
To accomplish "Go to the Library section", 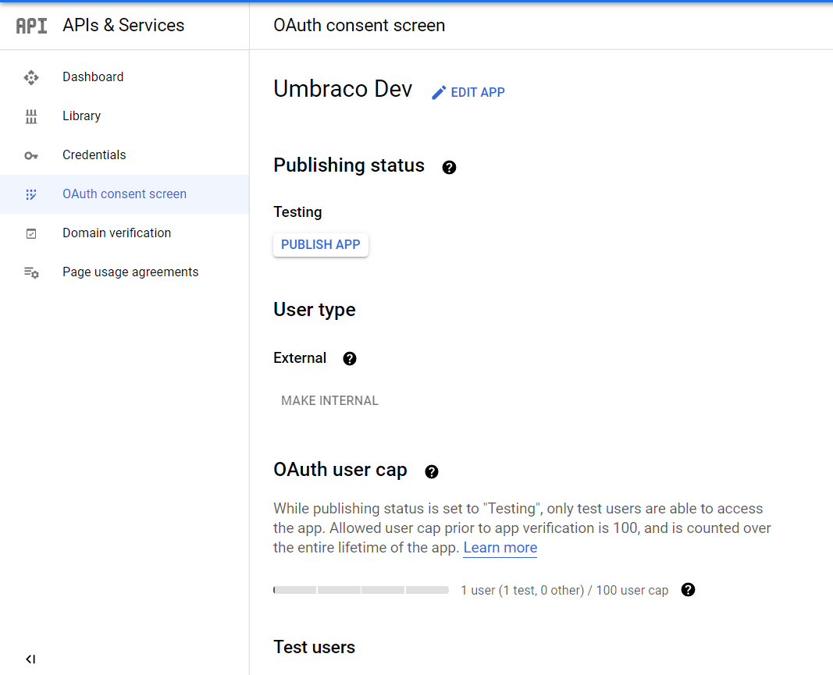I will coord(124,115).
